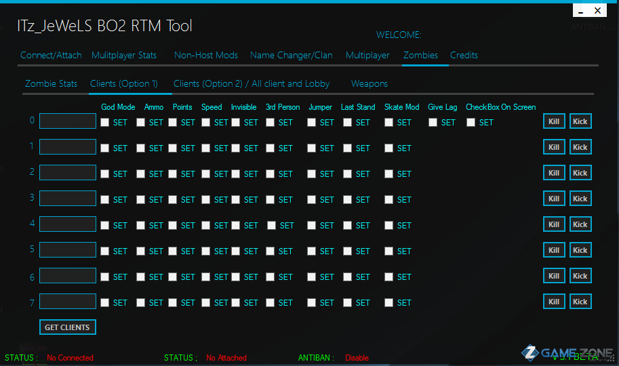Select the Name Changer/Clan tab

[292, 56]
